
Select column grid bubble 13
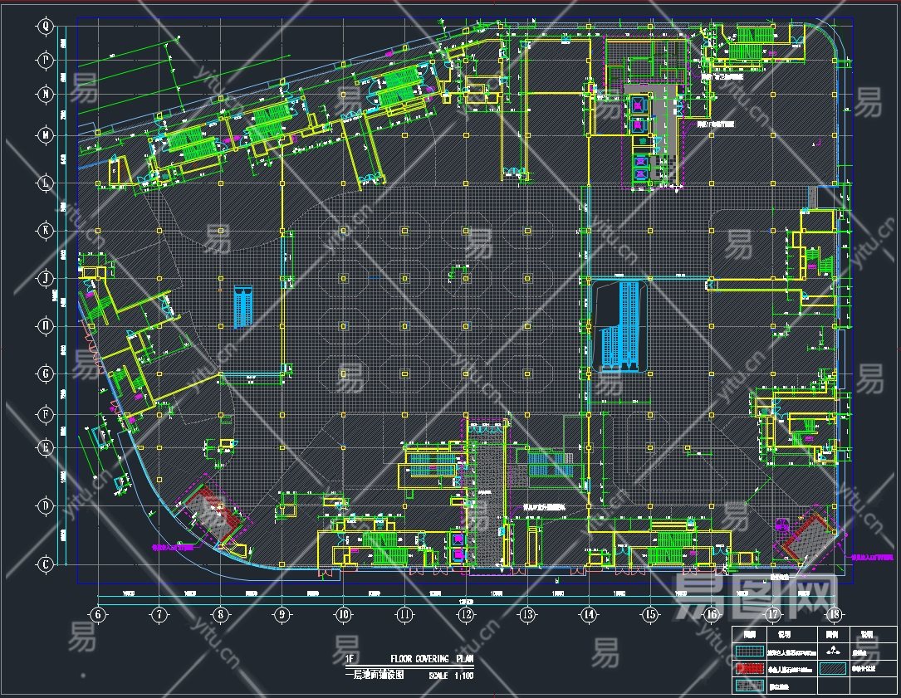point(527,615)
